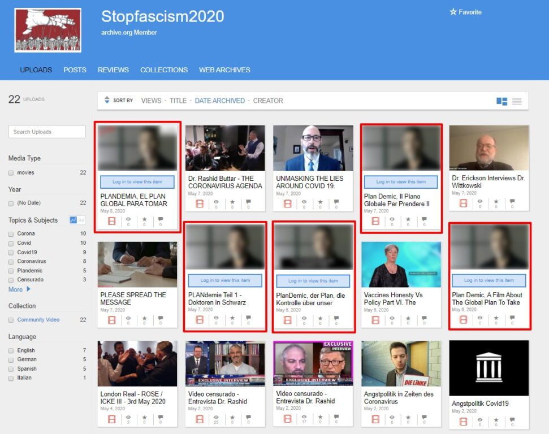Check the Italian language filter

tap(11, 379)
